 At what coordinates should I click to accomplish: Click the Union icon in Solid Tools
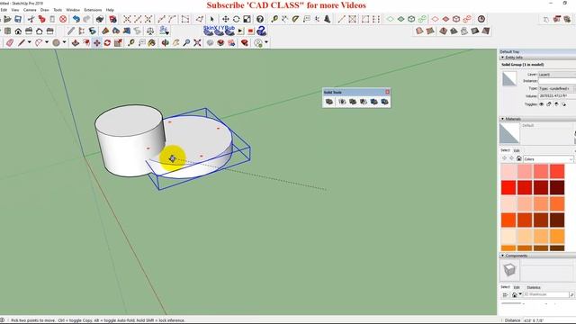(x=353, y=102)
